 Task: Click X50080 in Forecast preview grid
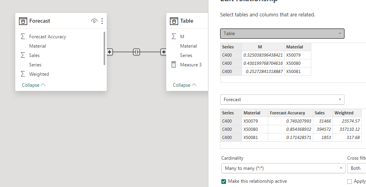pyautogui.click(x=255, y=129)
